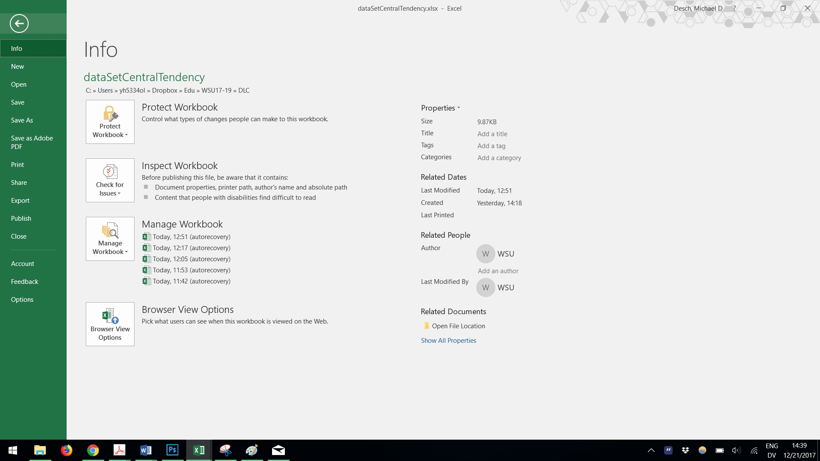Open the Check for Issues dropdown
Viewport: 820px width, 461px height.
click(x=110, y=181)
